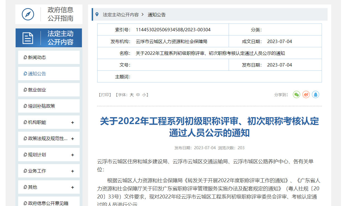This screenshot has height=206, width=346.
Task: Click the 成文日期 value 2023-07-04
Action: click(x=279, y=41)
